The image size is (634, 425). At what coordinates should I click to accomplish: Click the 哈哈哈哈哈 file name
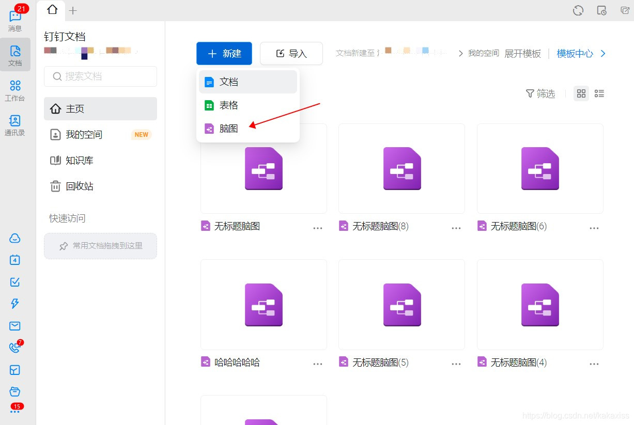click(x=237, y=363)
